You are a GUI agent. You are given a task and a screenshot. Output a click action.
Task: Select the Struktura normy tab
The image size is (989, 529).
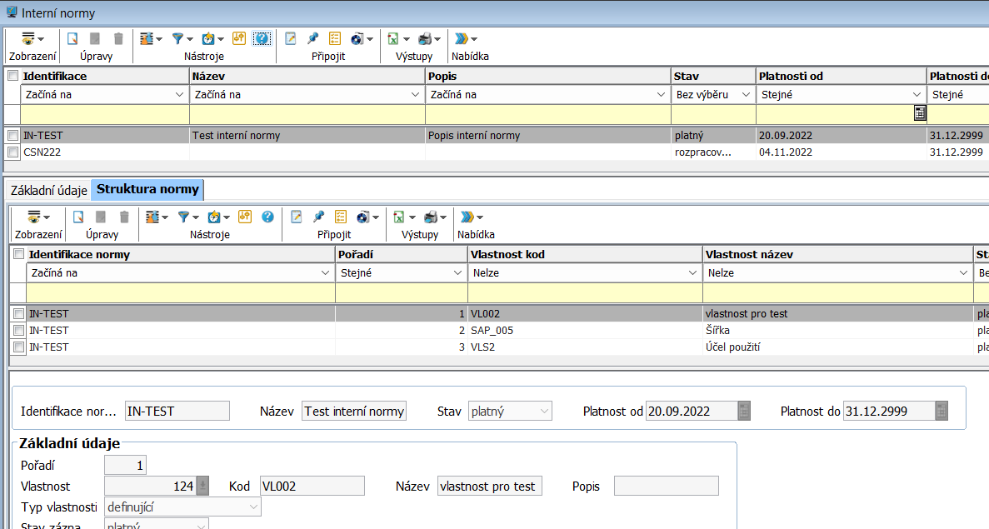[147, 189]
